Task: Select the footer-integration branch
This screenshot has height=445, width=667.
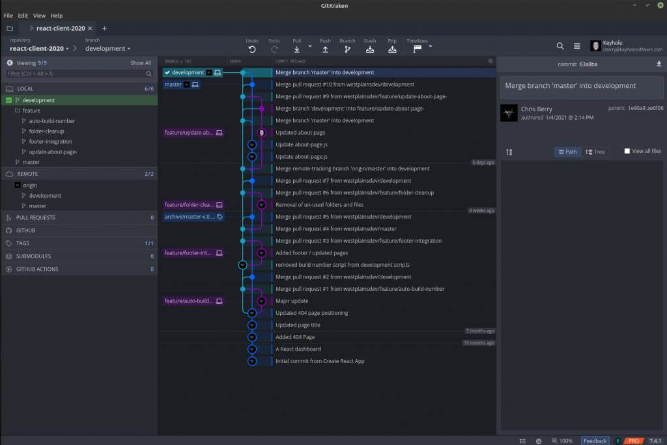Action: click(x=51, y=142)
